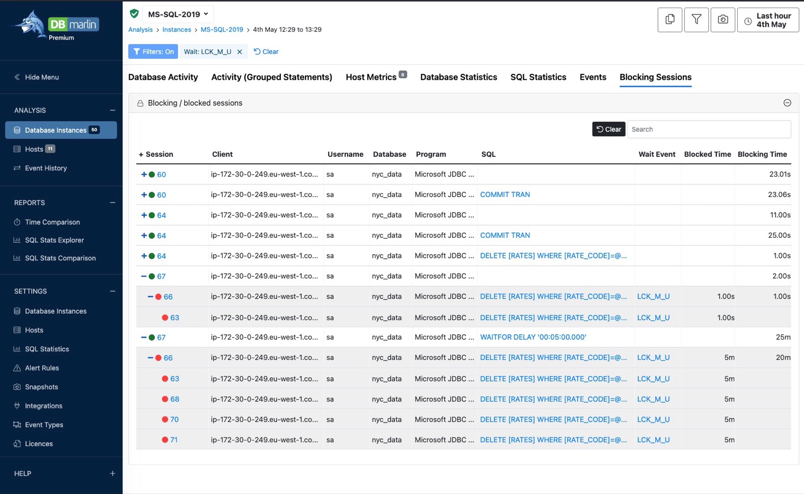The width and height of the screenshot is (804, 494).
Task: Expand the HELP sidebar section
Action: coord(112,473)
